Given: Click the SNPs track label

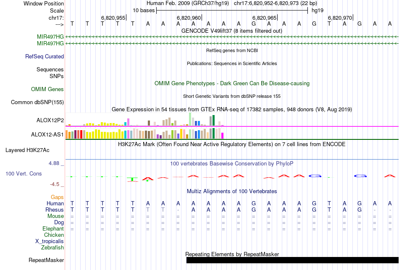Looking at the screenshot, I should (57, 76).
